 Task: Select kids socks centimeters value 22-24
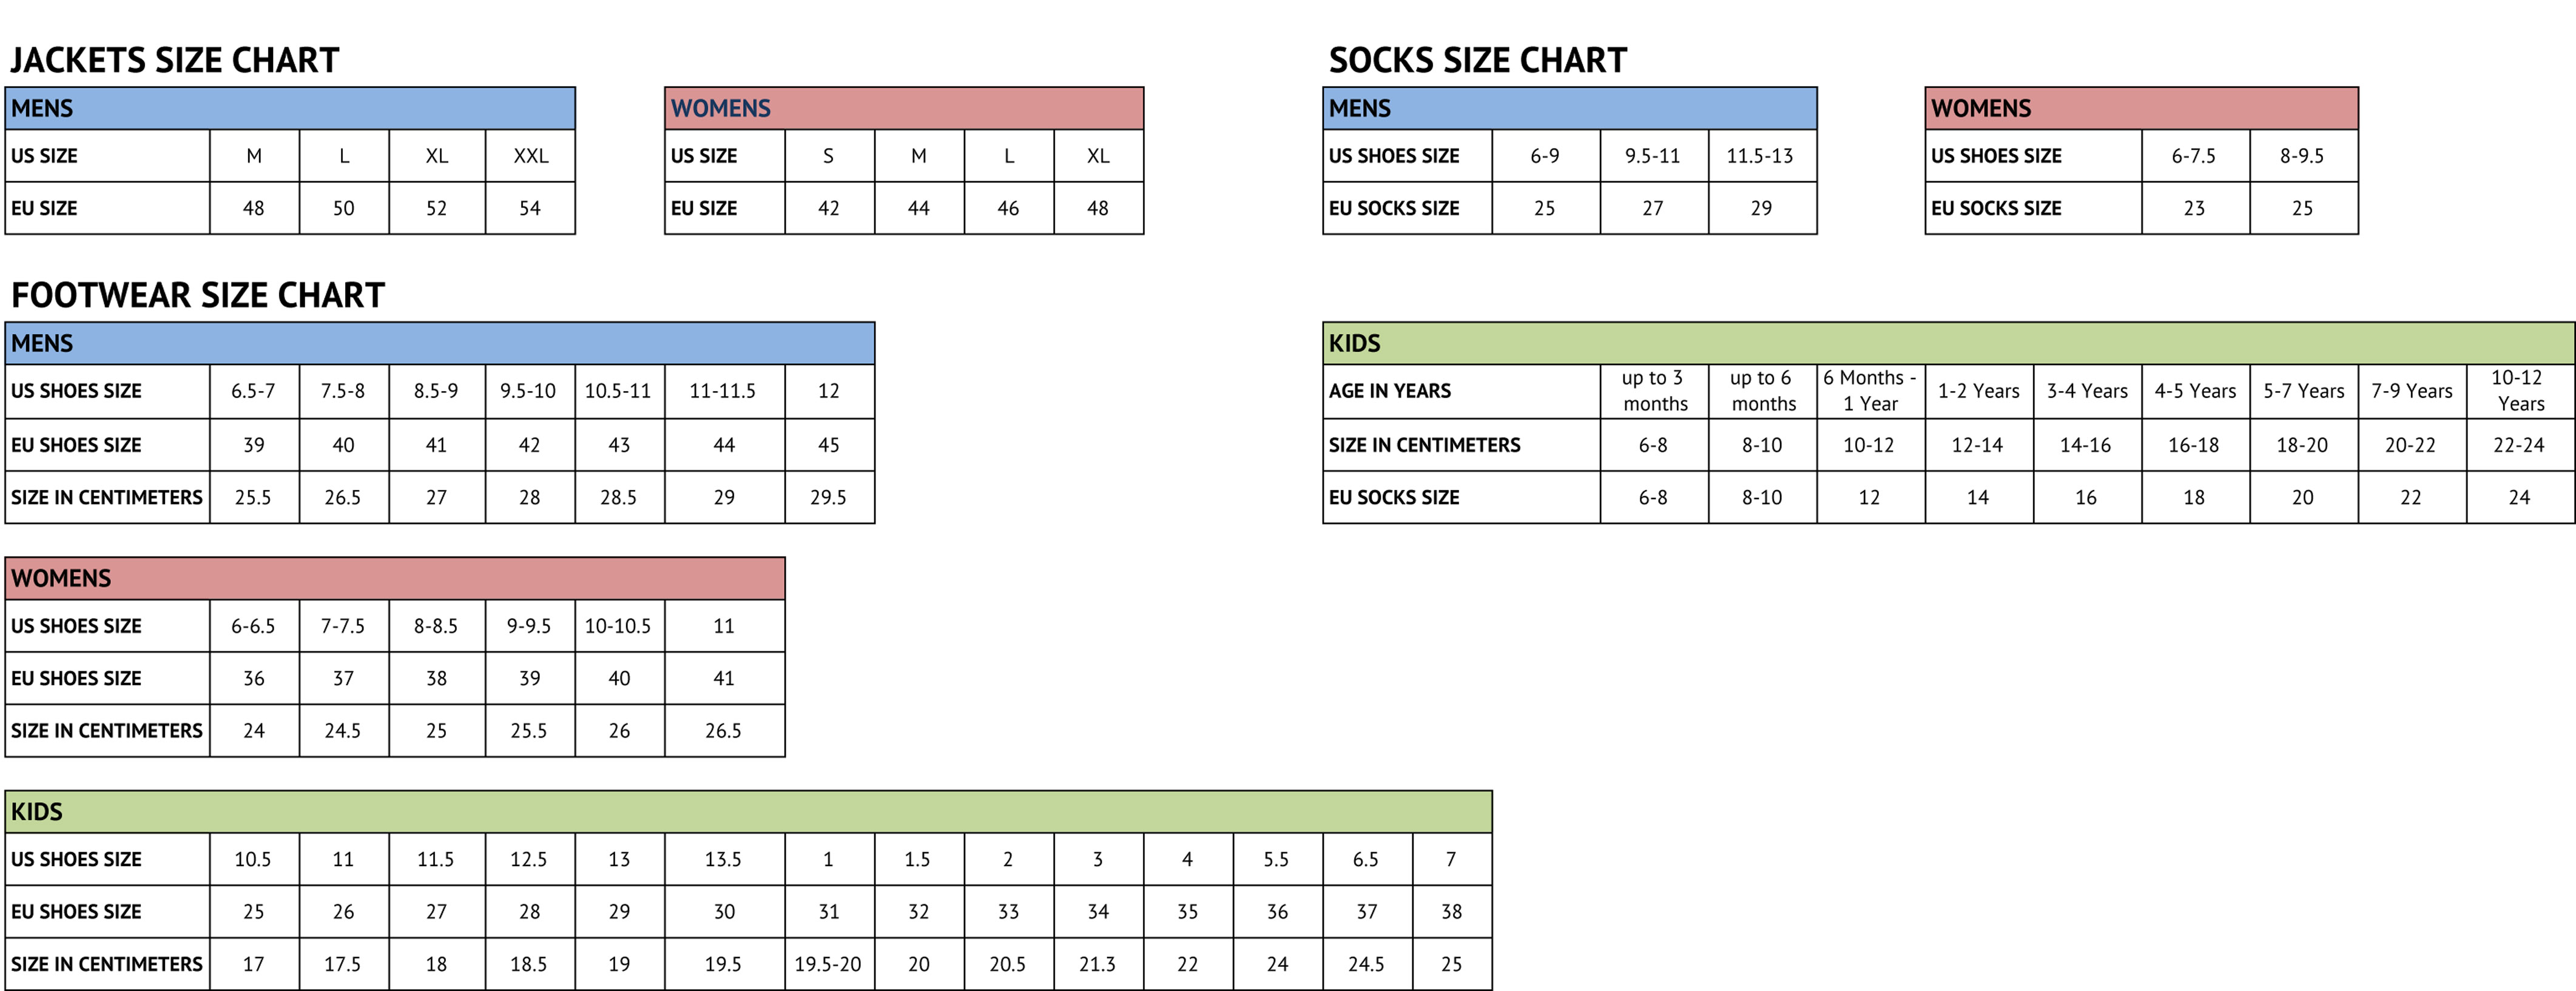click(2519, 445)
